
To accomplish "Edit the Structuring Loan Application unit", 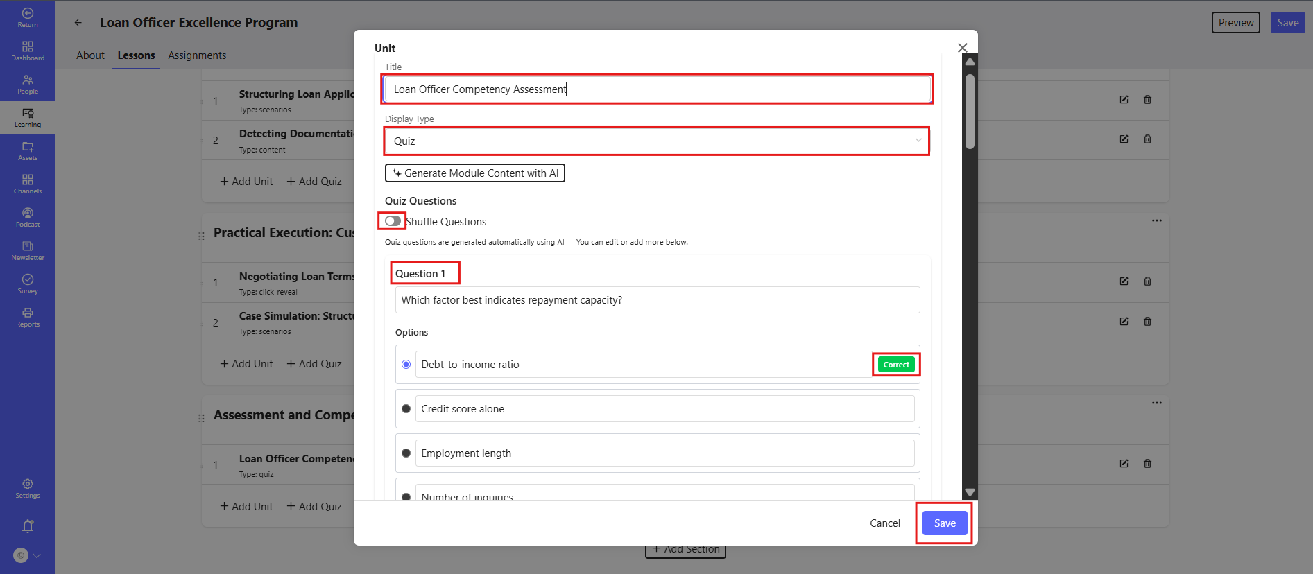I will (x=1124, y=100).
